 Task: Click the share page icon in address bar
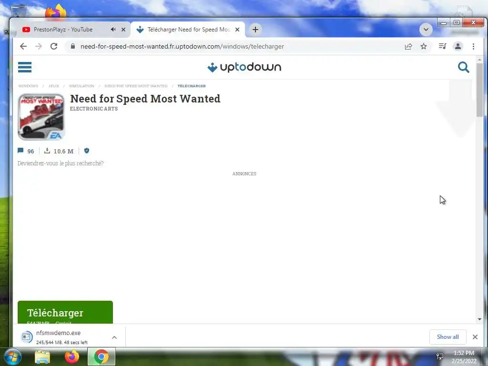(x=408, y=46)
